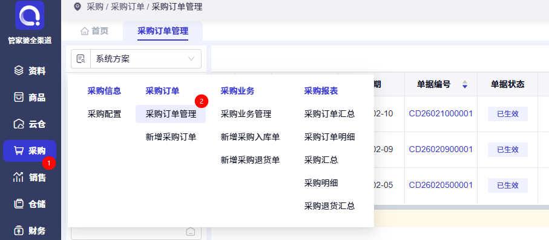Click the 采购报表 menu group heading
The height and width of the screenshot is (240, 549).
pyautogui.click(x=321, y=91)
